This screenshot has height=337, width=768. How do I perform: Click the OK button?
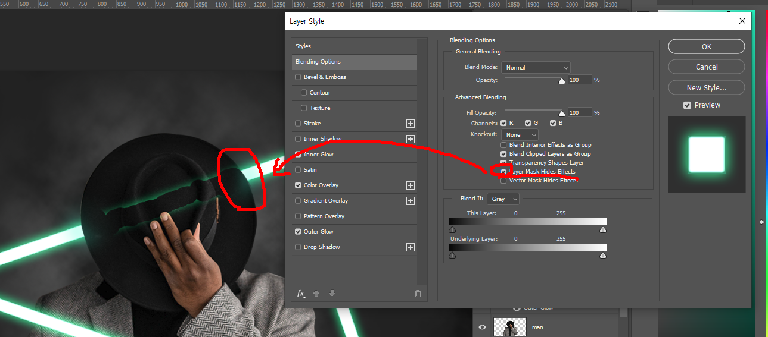(706, 46)
